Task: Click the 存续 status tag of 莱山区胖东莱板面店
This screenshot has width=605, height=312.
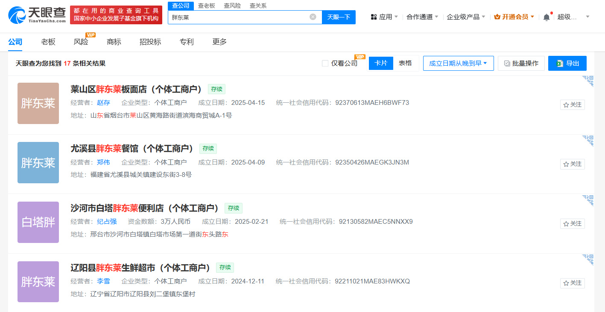Action: [x=216, y=89]
